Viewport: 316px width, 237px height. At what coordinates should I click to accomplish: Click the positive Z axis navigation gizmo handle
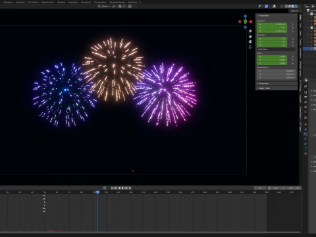pos(246,16)
